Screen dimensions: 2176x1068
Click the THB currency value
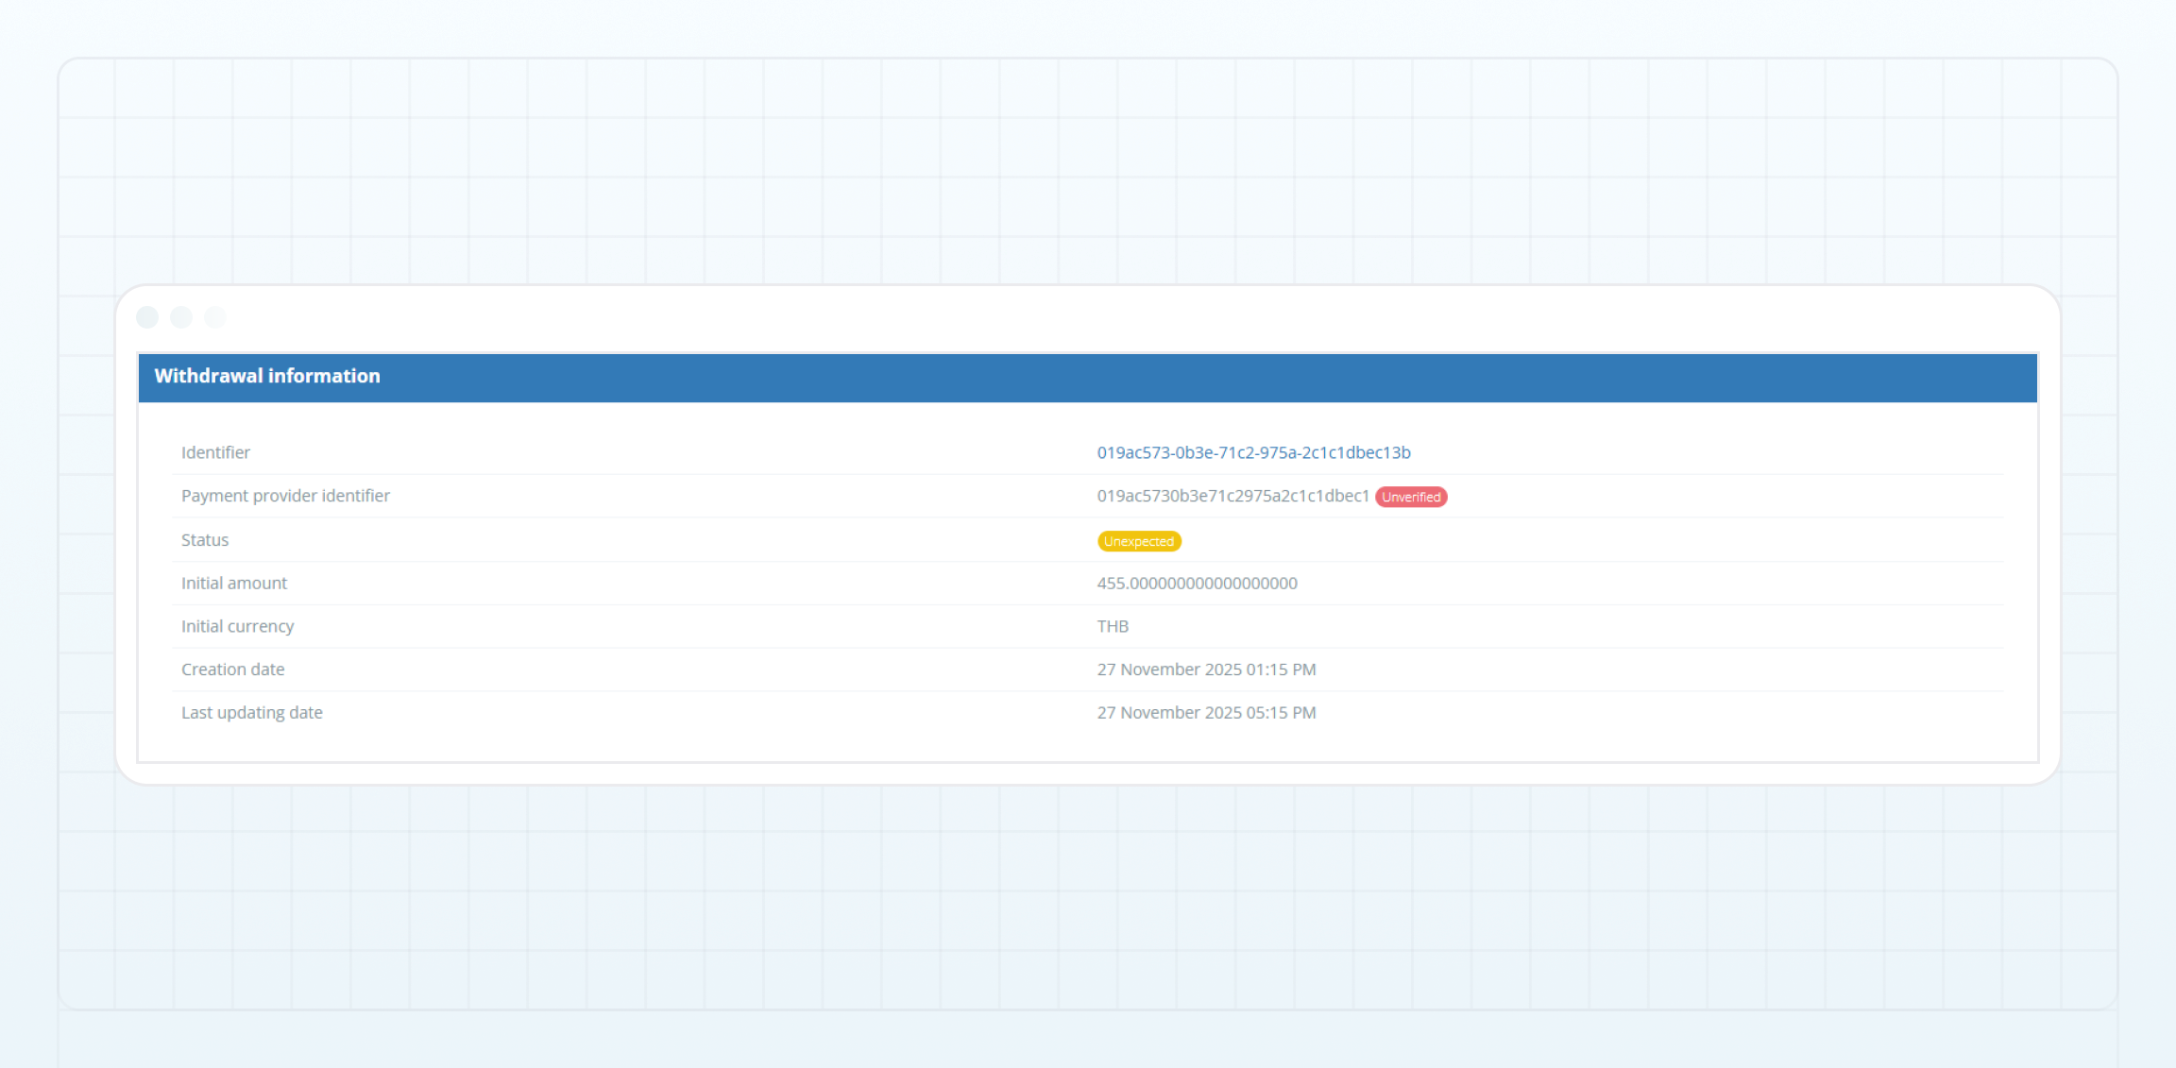[1113, 626]
